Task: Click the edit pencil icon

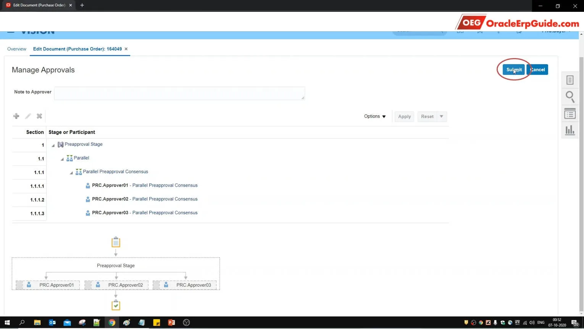Action: 28,116
